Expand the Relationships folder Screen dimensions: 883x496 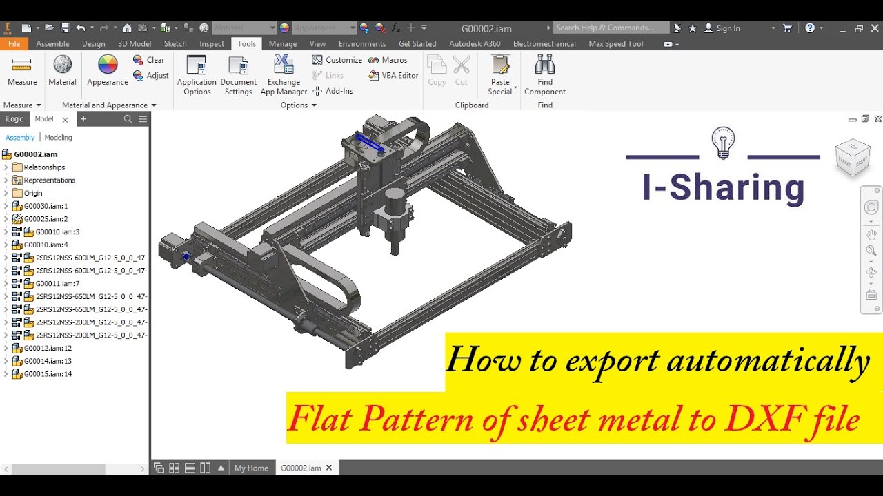6,167
